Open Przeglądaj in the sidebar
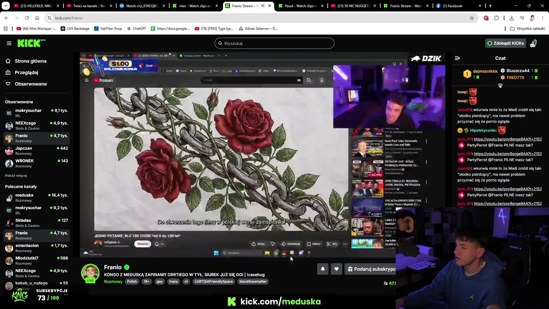The image size is (549, 309). [x=26, y=73]
